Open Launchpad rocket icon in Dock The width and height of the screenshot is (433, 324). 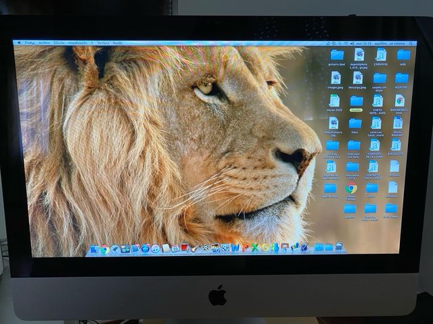pos(115,249)
